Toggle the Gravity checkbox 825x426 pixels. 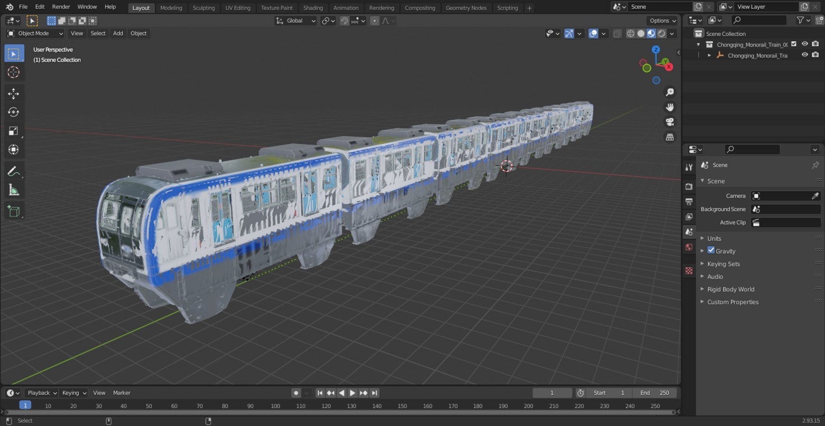711,251
